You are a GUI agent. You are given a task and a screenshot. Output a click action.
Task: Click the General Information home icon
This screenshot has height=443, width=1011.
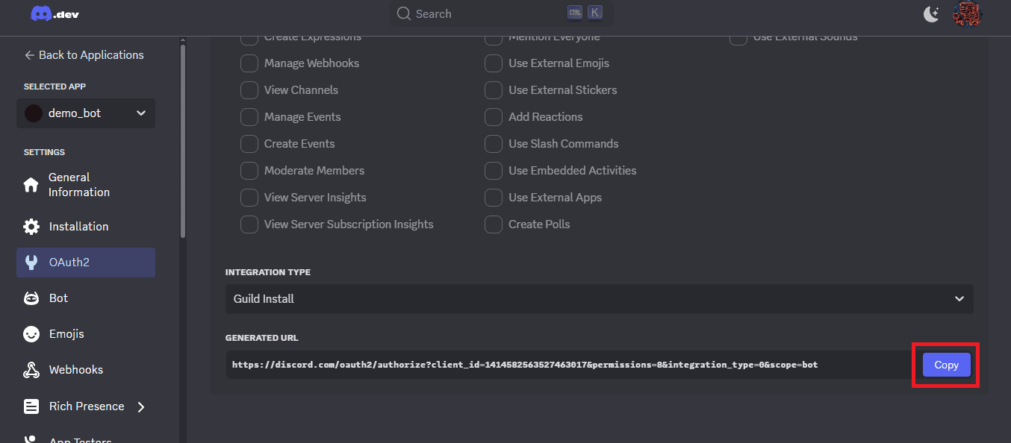pos(31,185)
